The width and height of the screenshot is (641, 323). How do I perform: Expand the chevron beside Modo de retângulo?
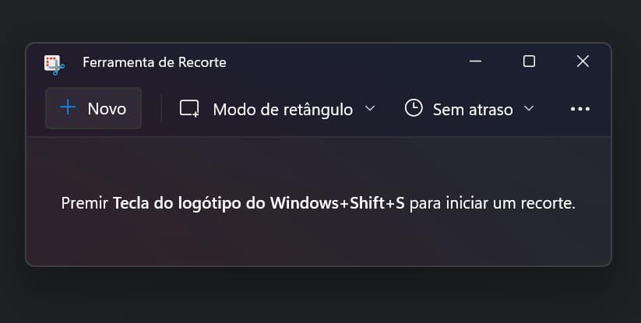pos(370,108)
